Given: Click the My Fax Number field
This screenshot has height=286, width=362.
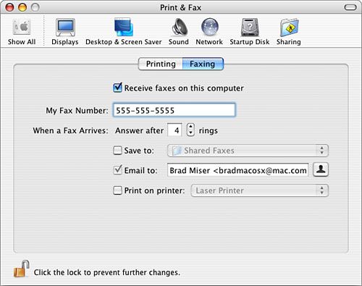Looking at the screenshot, I should (174, 110).
